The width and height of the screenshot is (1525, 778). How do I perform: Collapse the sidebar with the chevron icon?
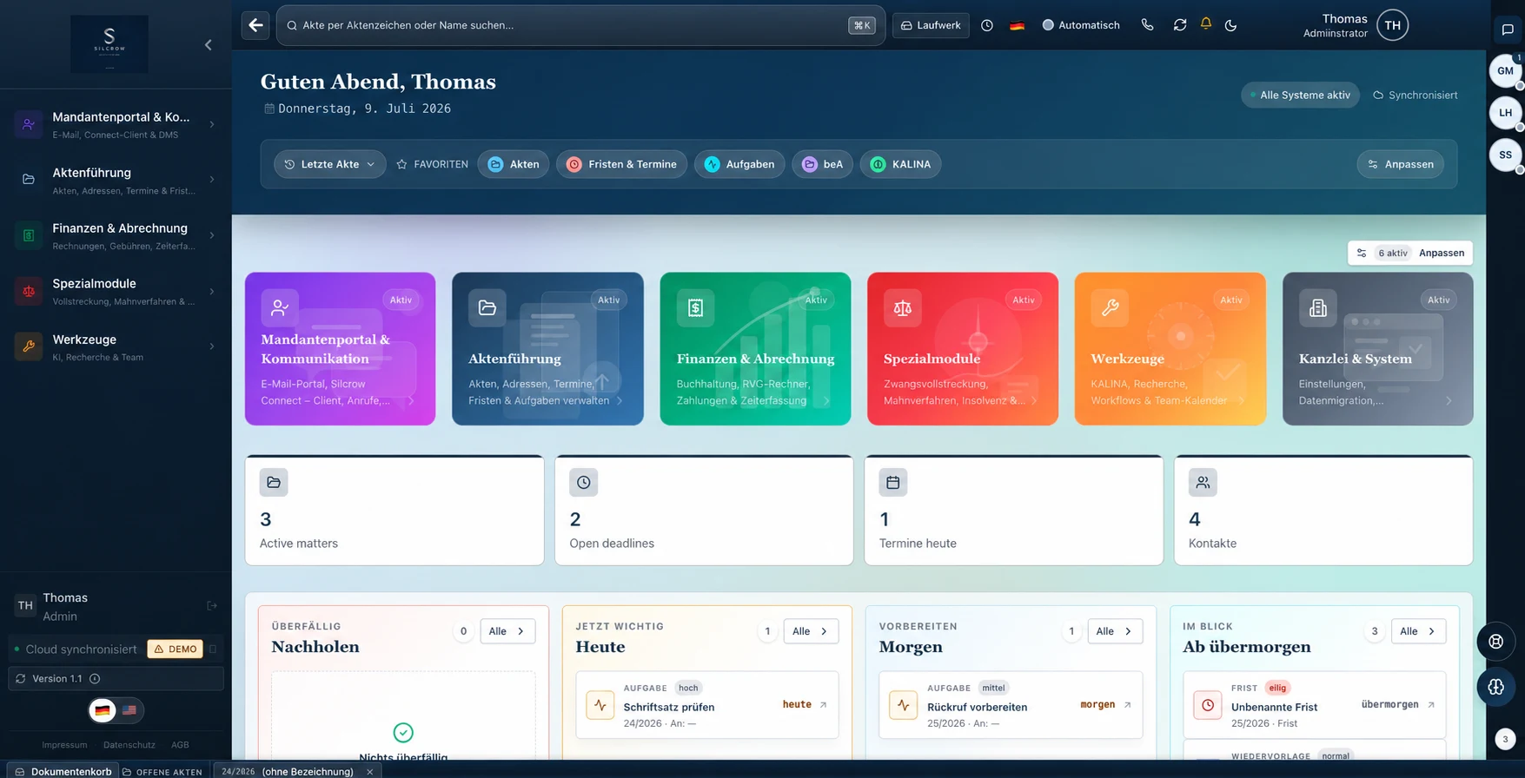tap(209, 44)
